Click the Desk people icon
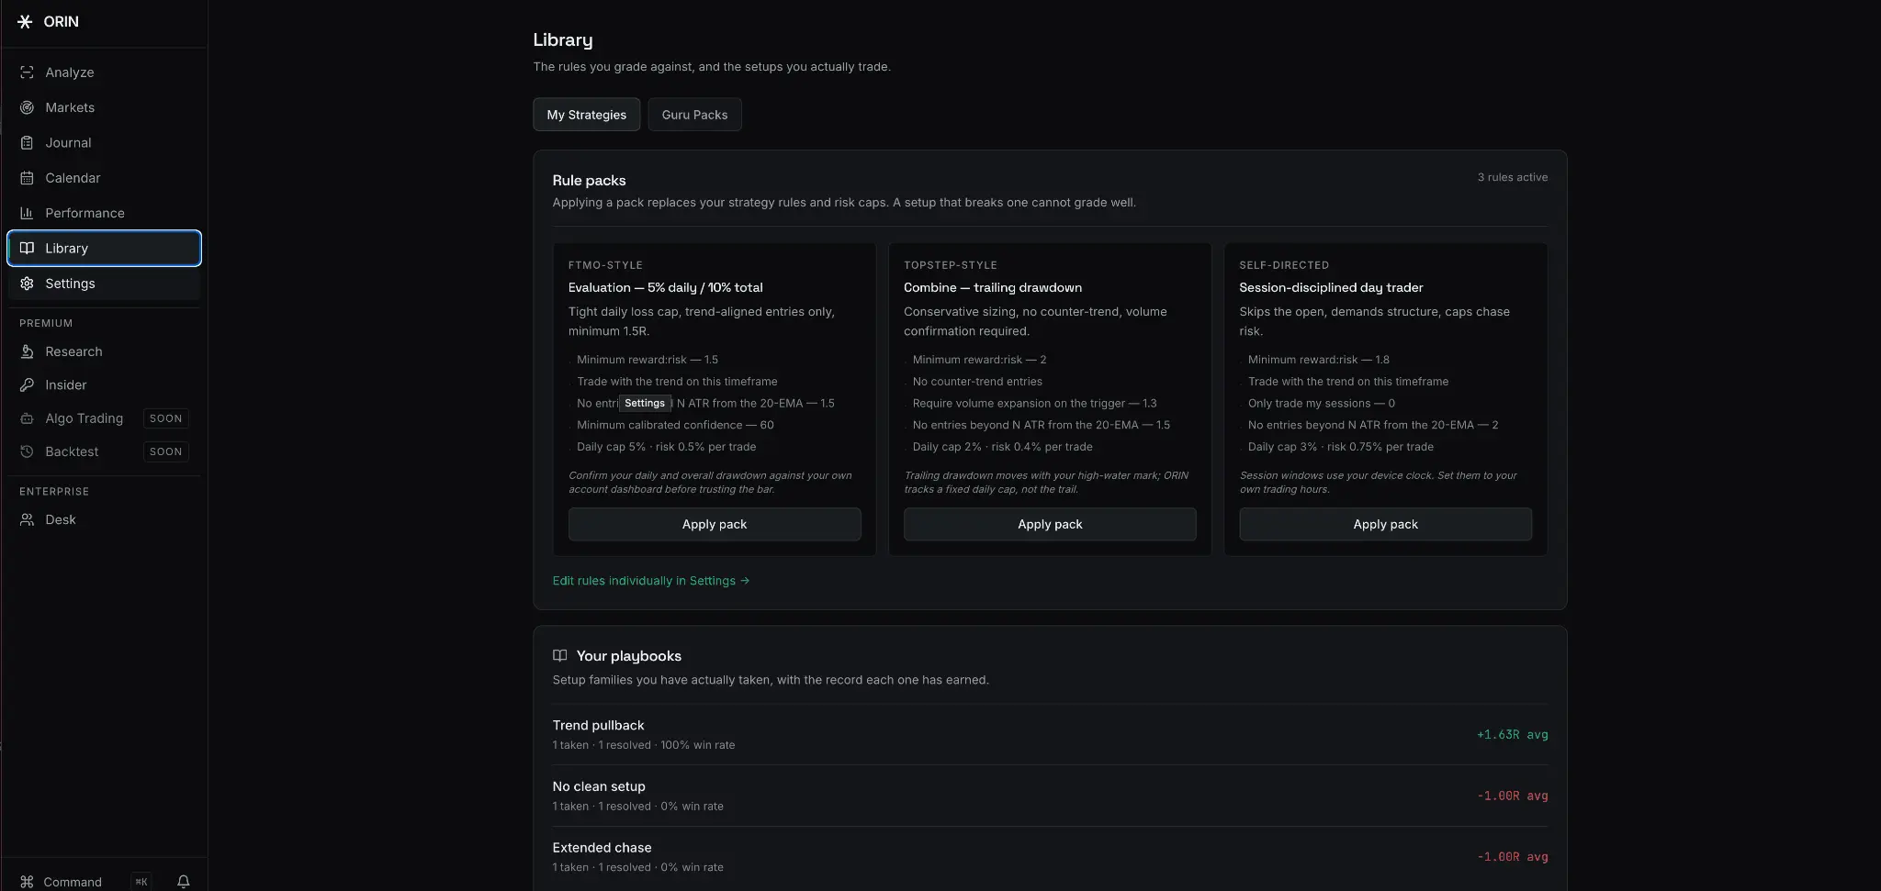The image size is (1881, 891). click(x=27, y=519)
